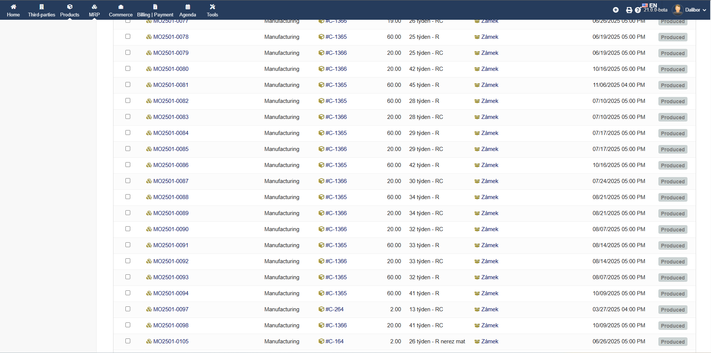Viewport: 711px width, 353px height.
Task: Open the Agenda calendar icon
Action: pyautogui.click(x=188, y=7)
